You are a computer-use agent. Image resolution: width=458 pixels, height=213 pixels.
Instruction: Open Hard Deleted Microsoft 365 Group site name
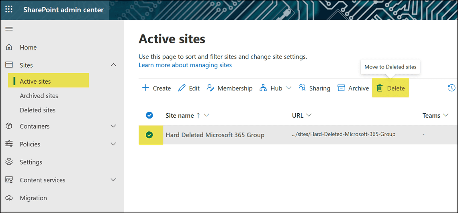[215, 135]
